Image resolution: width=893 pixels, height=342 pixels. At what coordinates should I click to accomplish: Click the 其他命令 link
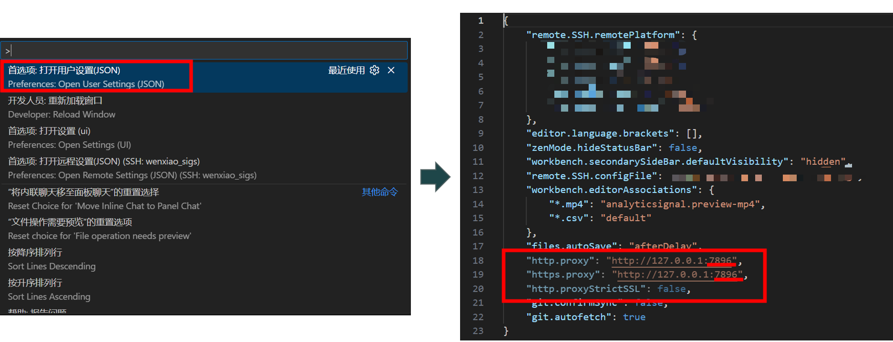coord(380,192)
